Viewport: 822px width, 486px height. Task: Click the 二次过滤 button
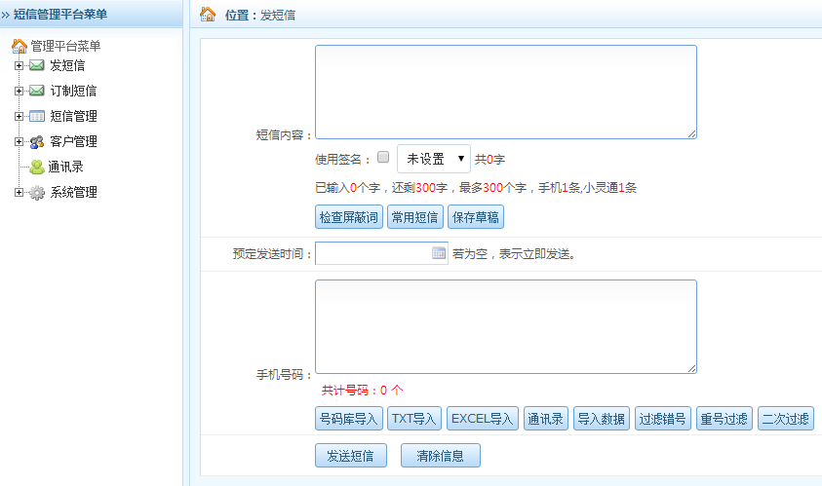785,419
